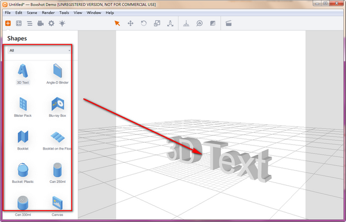The height and width of the screenshot is (222, 346).
Task: Open the Window menu
Action: (94, 13)
